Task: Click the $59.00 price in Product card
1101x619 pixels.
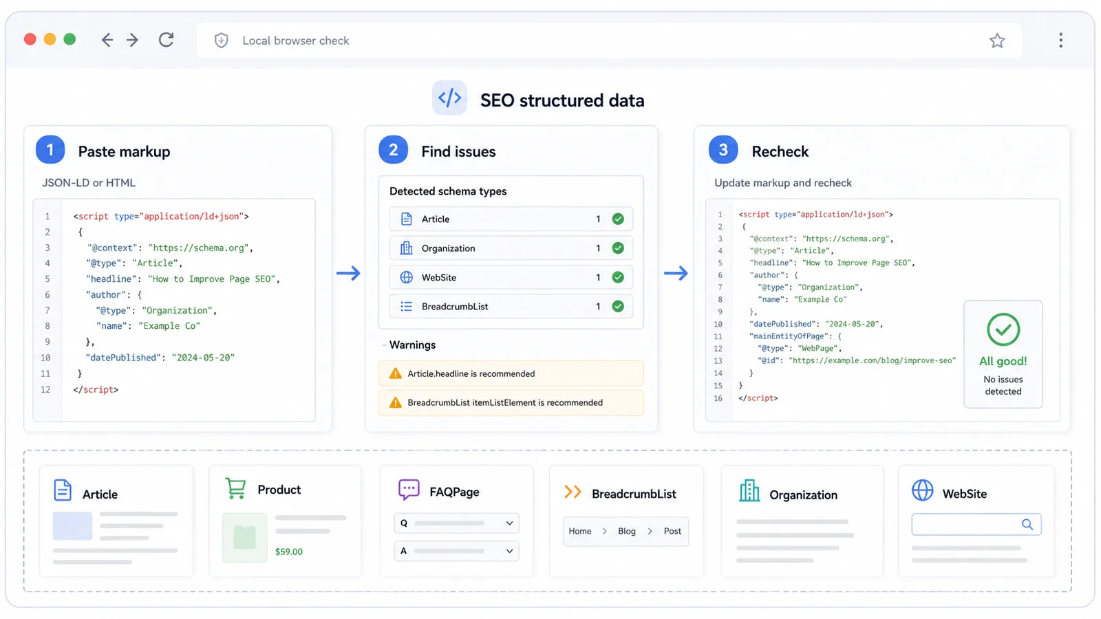Action: 289,552
